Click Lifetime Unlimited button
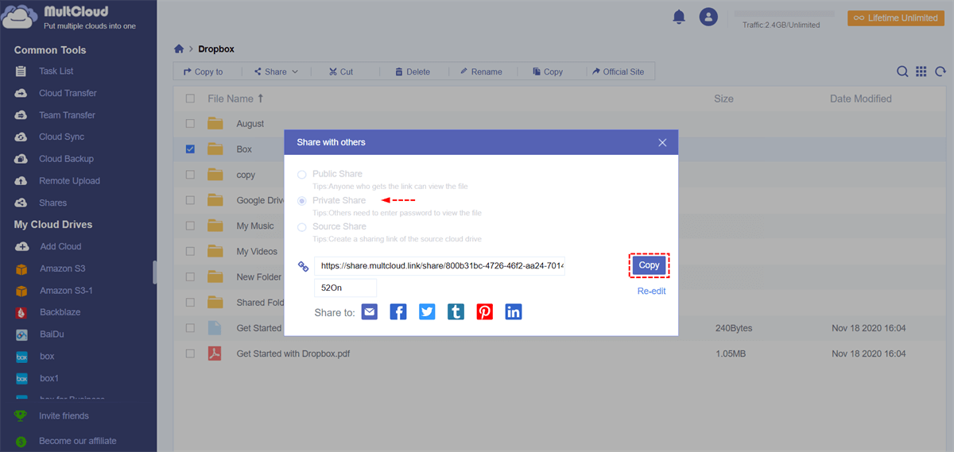Screen dimensions: 954x452 (895, 17)
